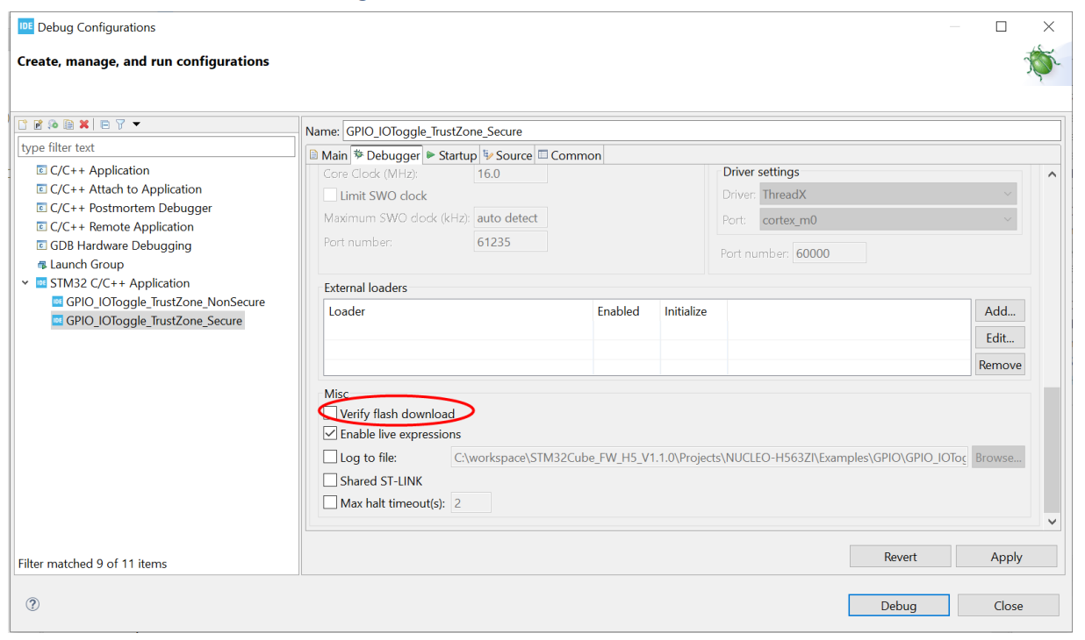Focus the configuration Name field
Screen dimensions: 1085x640
click(x=701, y=132)
